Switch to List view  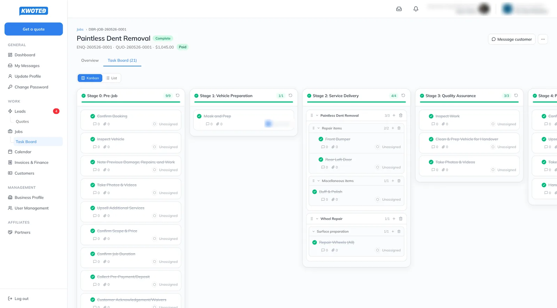pyautogui.click(x=112, y=78)
